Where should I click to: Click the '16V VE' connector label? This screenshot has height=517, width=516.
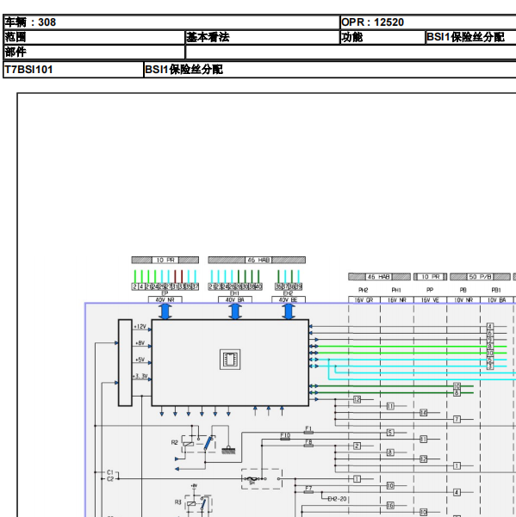tap(430, 299)
